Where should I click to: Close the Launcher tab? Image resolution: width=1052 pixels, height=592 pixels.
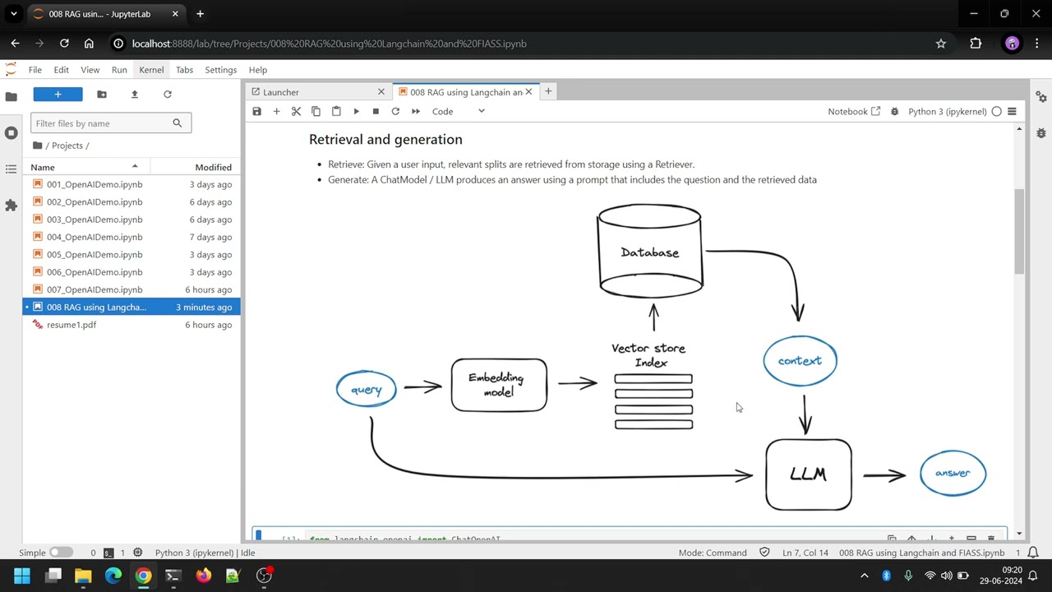[381, 92]
